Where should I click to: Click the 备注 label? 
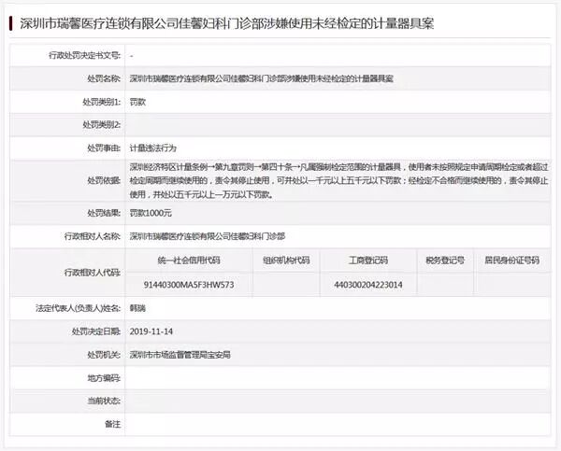point(113,424)
